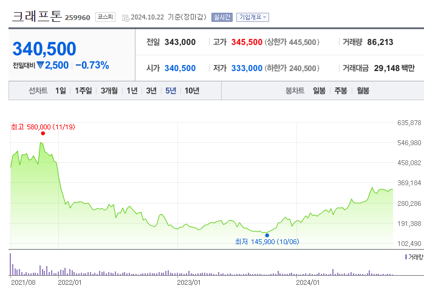Click the 369,184 price axis label
The width and height of the screenshot is (424, 297).
pos(409,183)
